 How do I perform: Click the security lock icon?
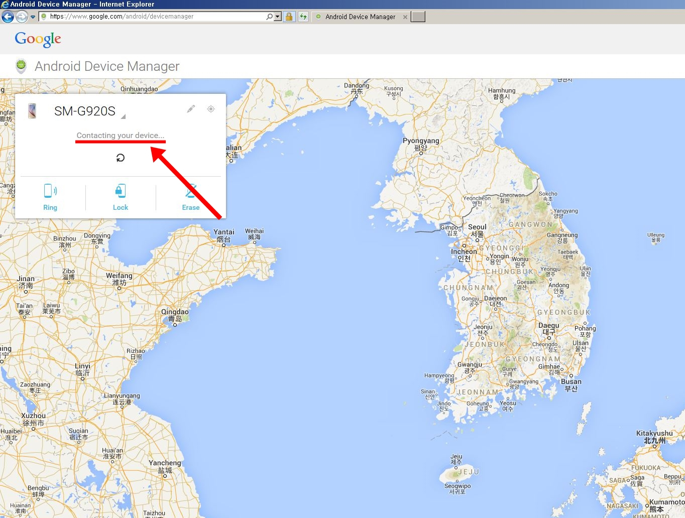[x=289, y=17]
